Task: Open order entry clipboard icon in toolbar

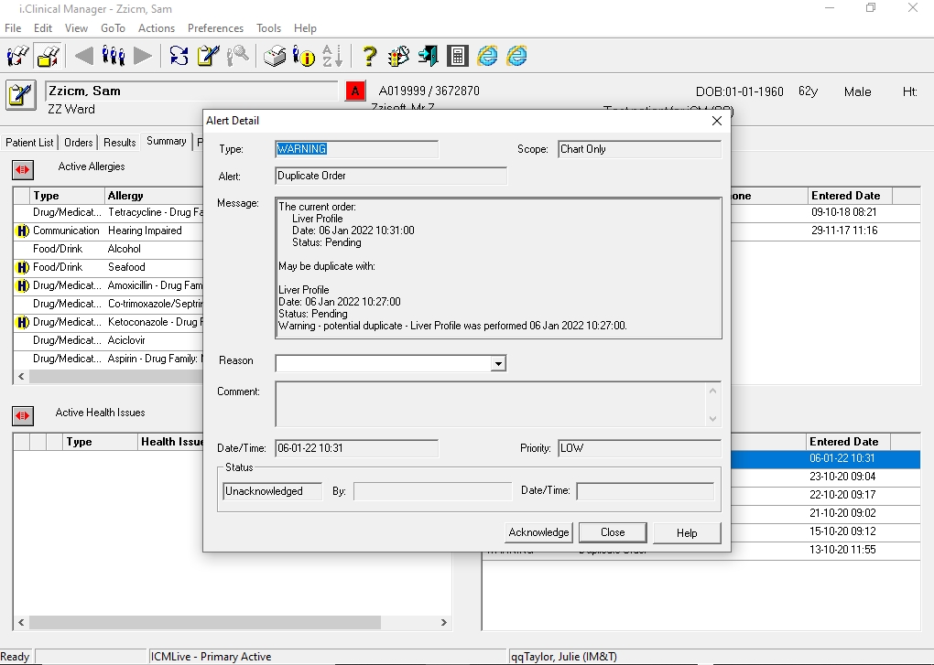Action: (x=209, y=56)
